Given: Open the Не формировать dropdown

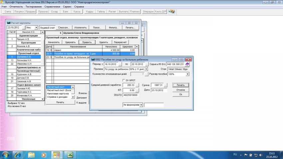Looking at the screenshot, I should 141,105.
